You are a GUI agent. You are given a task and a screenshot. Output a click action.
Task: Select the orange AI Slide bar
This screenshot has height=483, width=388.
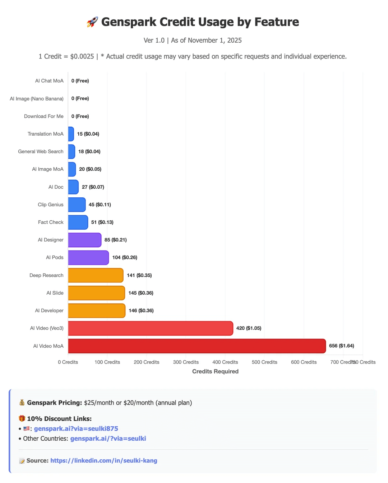[96, 293]
